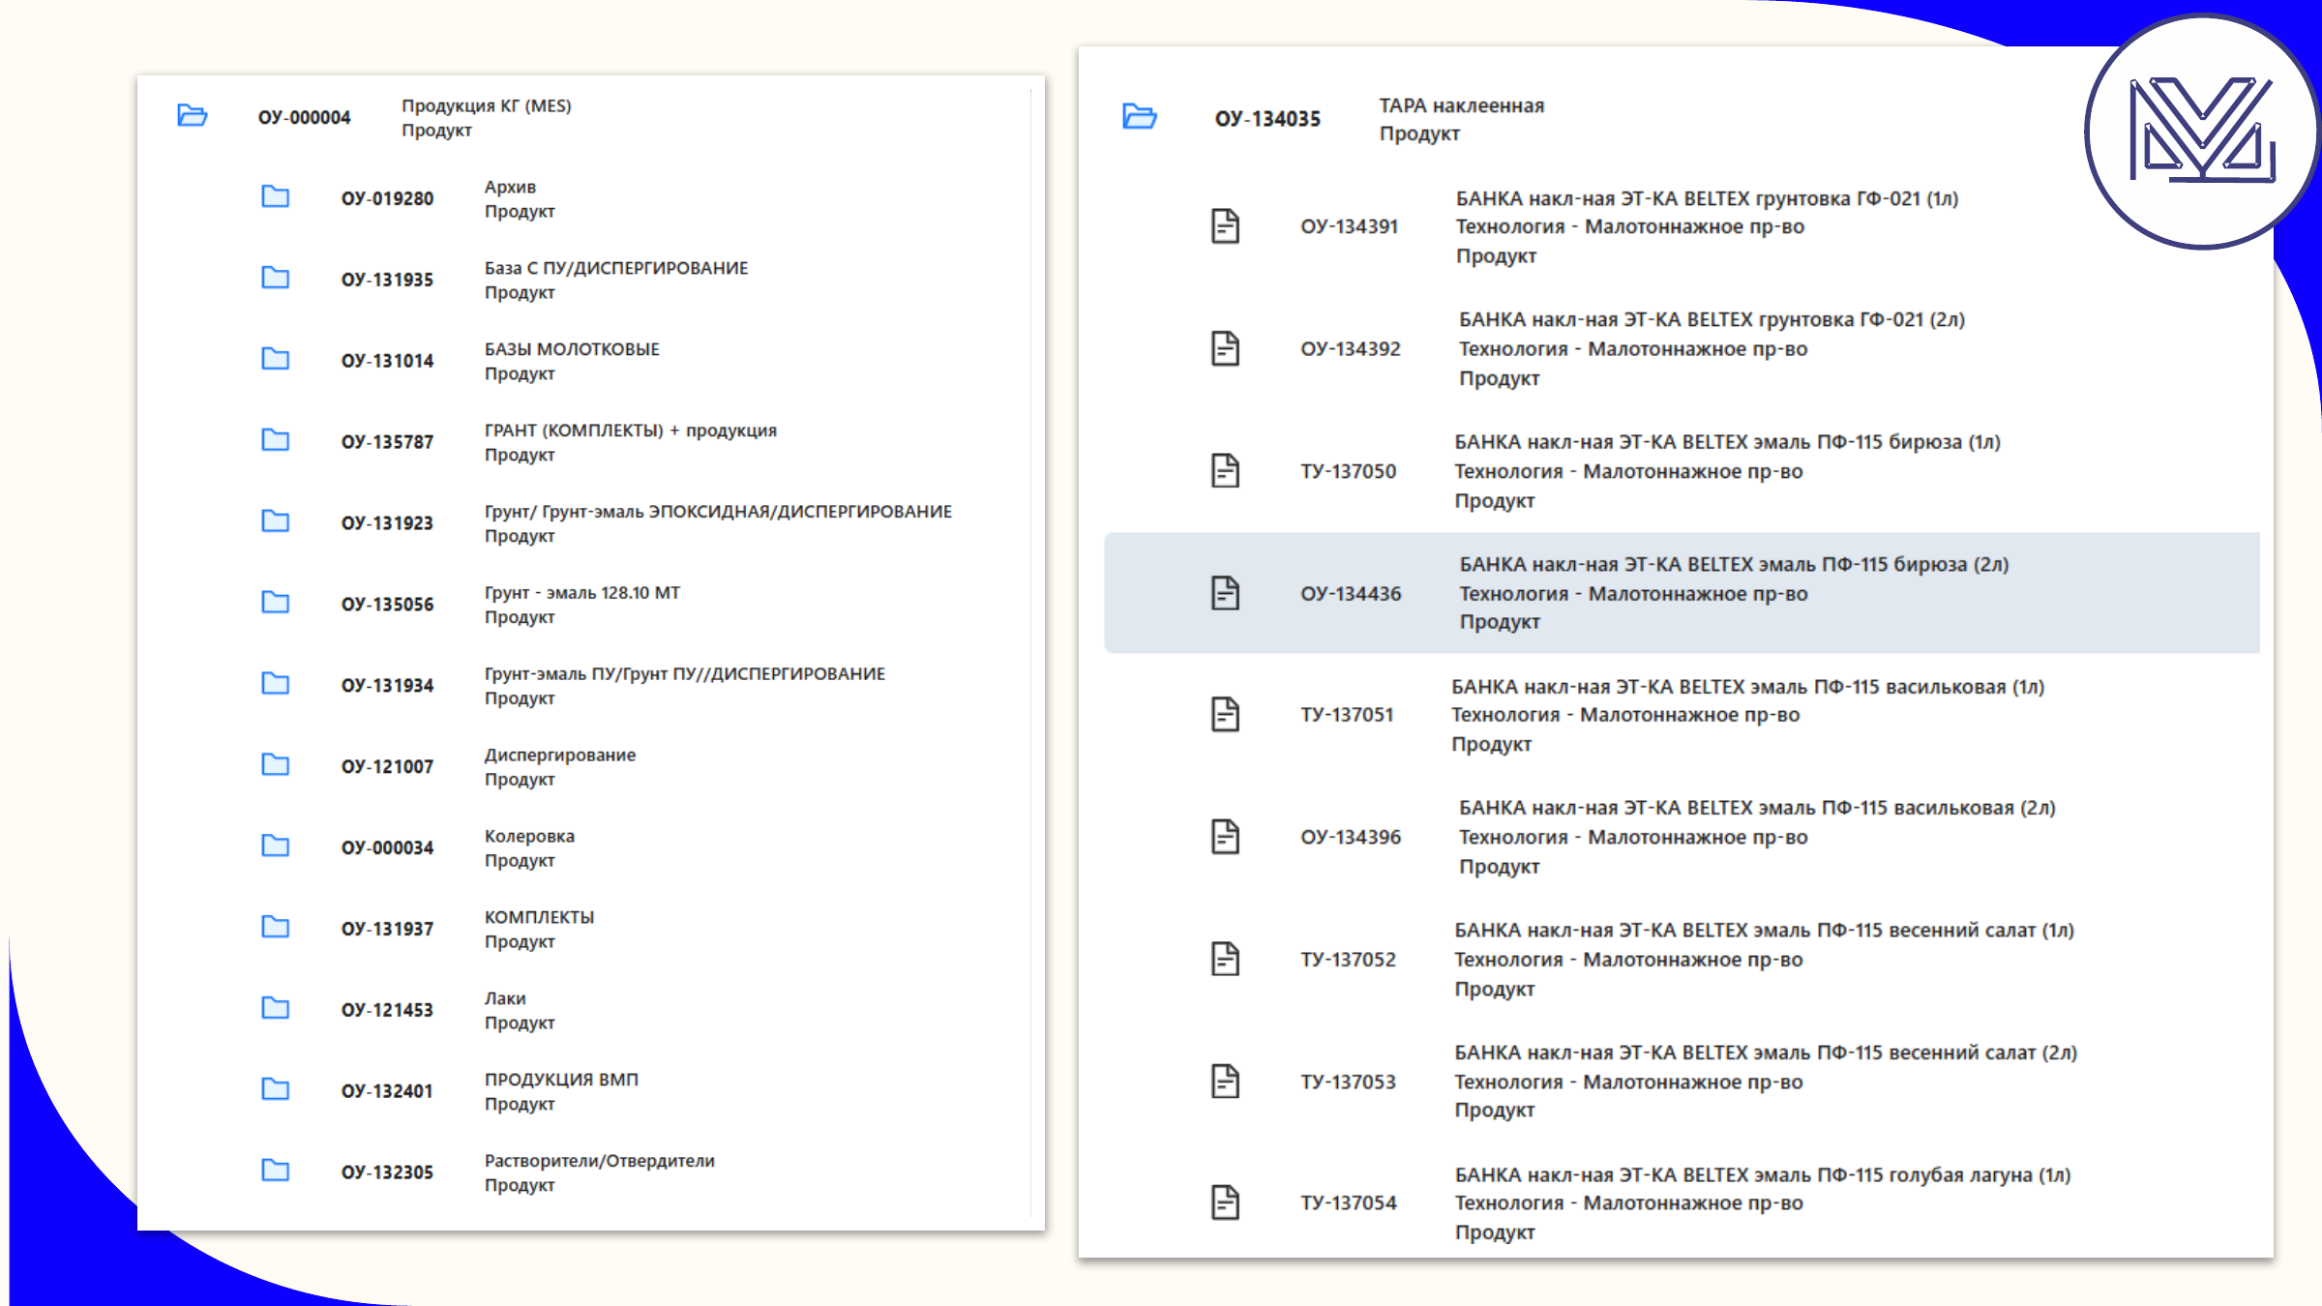The height and width of the screenshot is (1306, 2322).
Task: Click the document icon for ОУ-134391
Action: 1225,226
